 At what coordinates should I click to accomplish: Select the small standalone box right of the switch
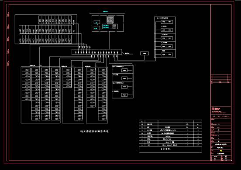click(x=145, y=53)
